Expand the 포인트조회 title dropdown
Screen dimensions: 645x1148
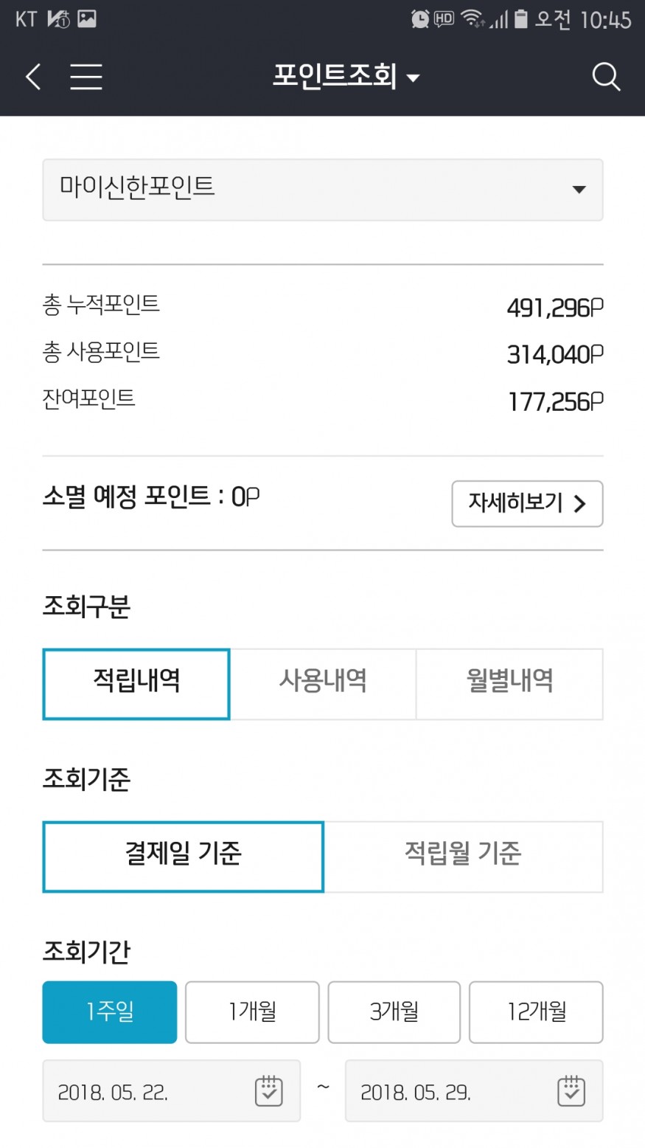(346, 77)
